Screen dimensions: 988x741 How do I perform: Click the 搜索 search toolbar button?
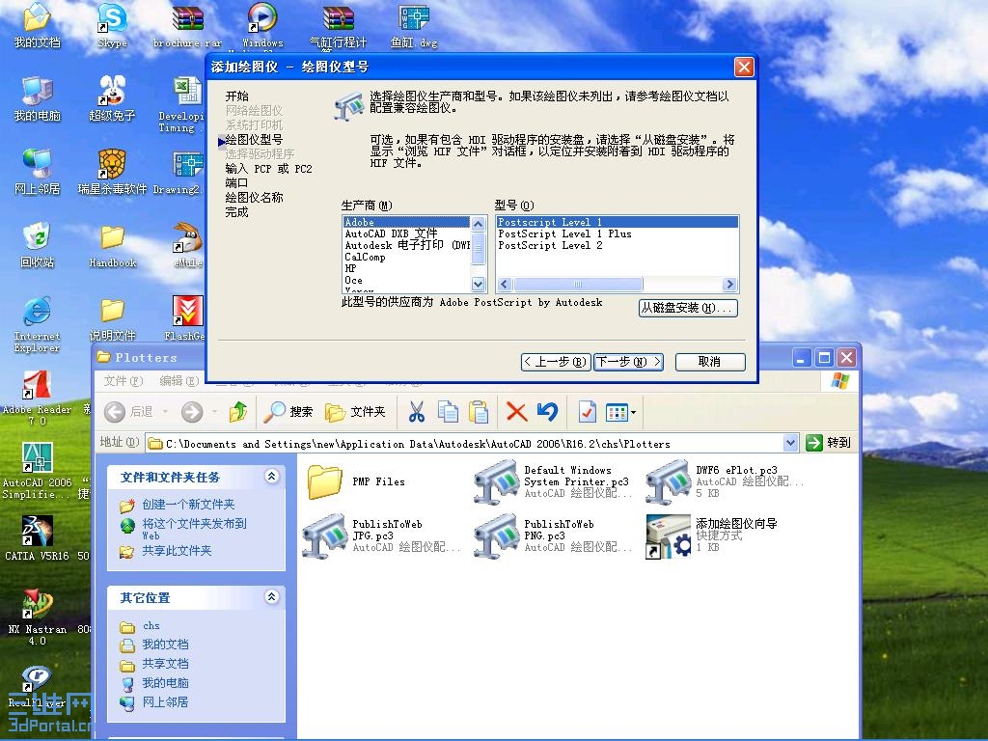(288, 411)
